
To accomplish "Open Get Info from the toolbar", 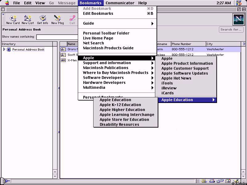I will point(43,19).
